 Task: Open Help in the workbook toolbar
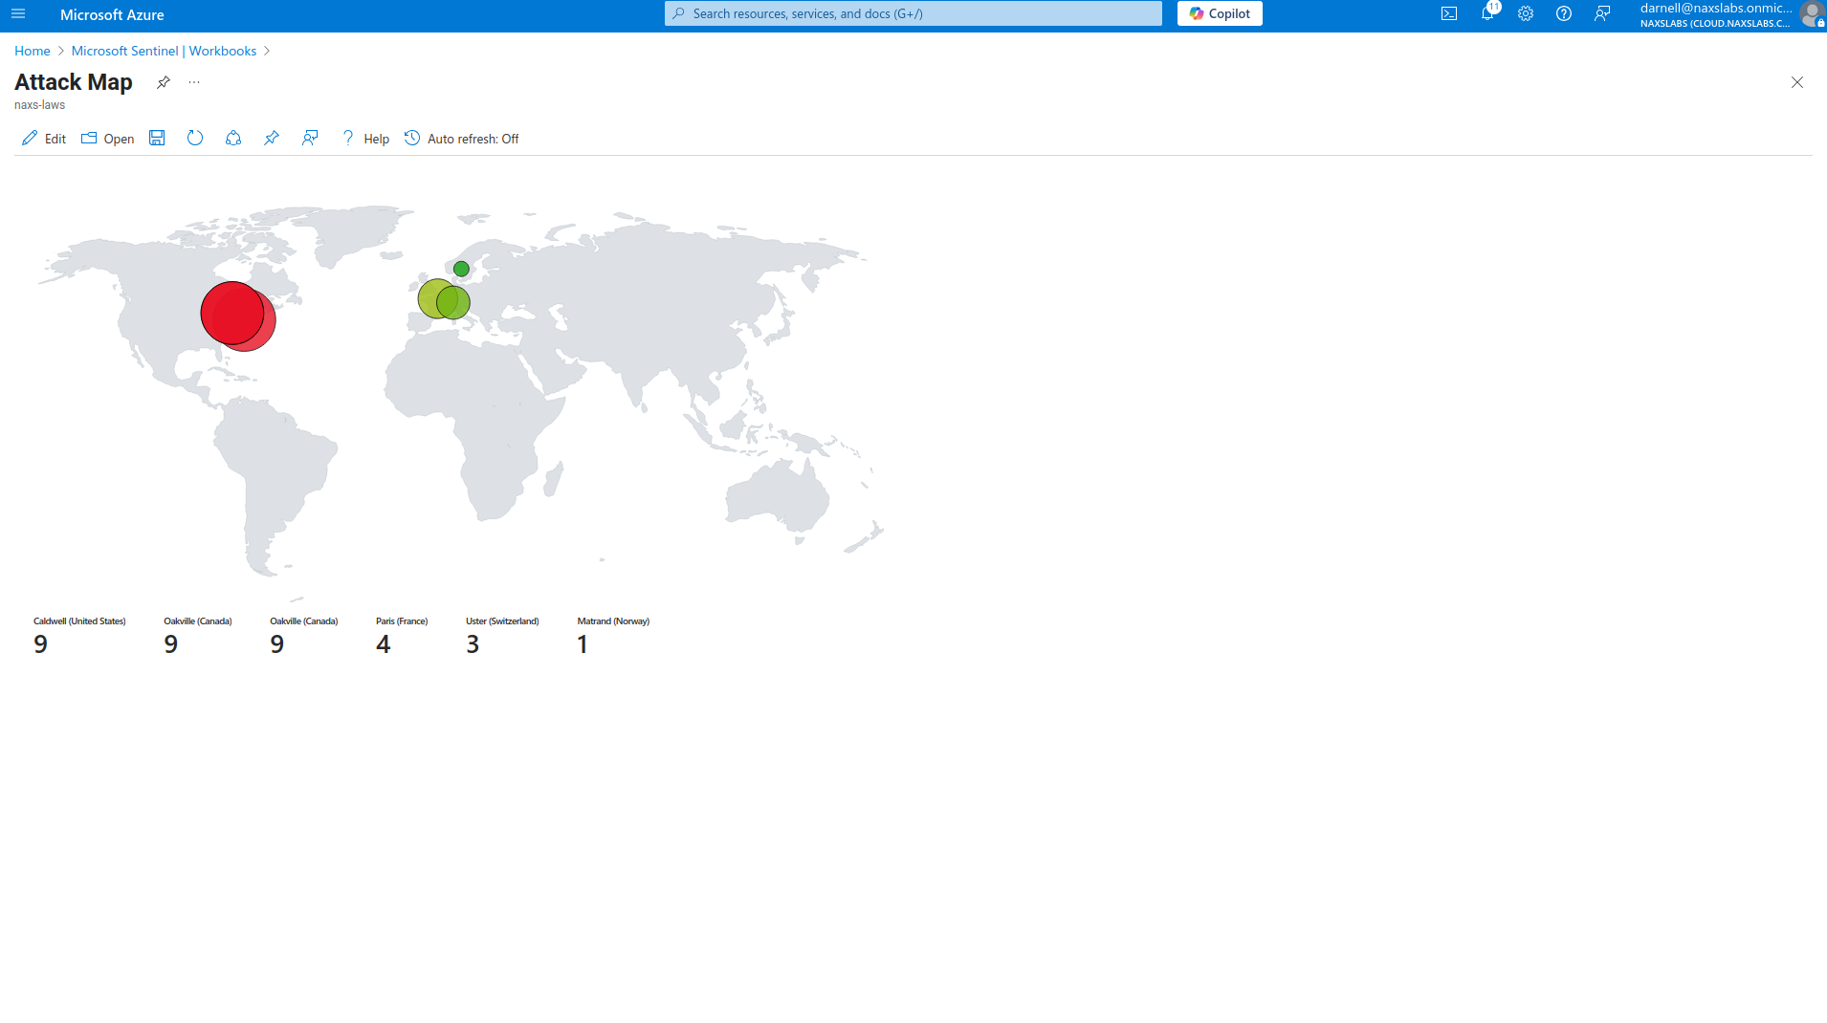(x=365, y=139)
